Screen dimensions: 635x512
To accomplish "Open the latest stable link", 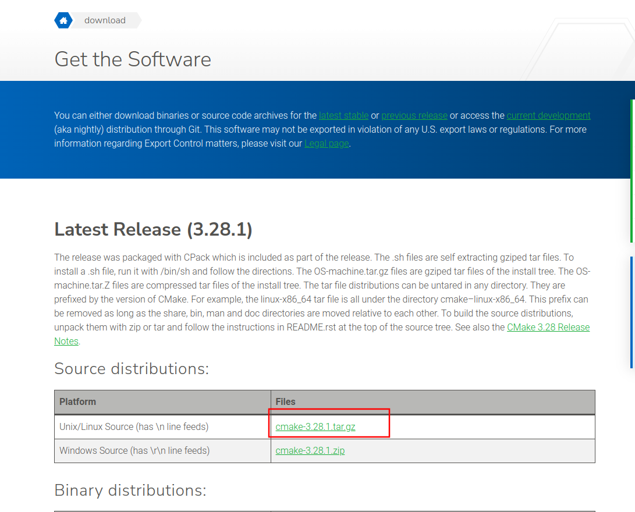I will (x=343, y=115).
